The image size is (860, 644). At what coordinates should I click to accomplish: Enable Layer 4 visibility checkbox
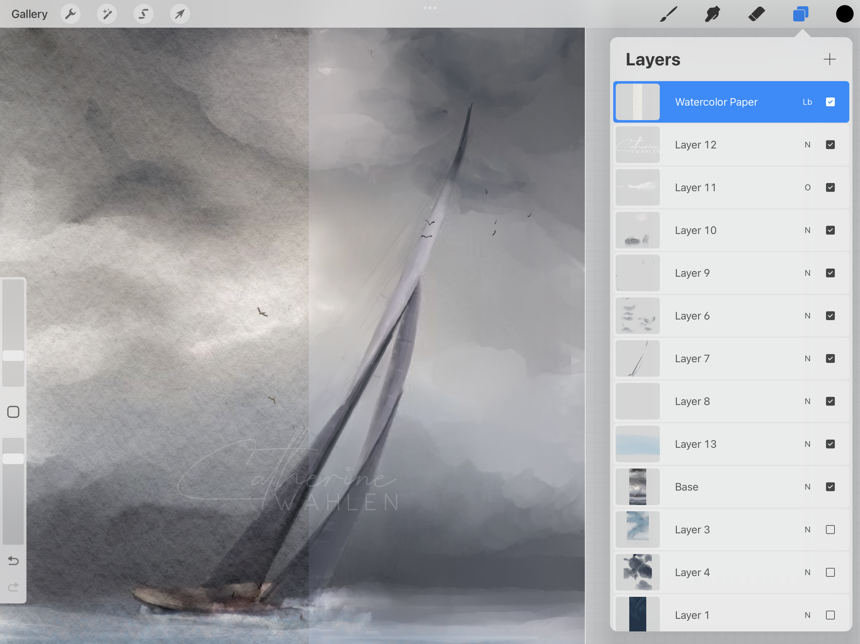pos(830,572)
